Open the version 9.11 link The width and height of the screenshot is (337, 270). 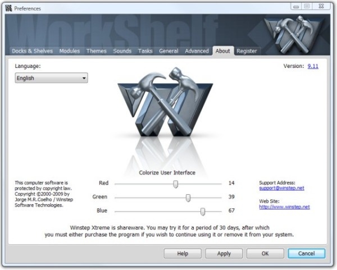(x=313, y=66)
